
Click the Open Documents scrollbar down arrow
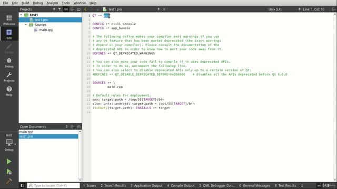80,180
